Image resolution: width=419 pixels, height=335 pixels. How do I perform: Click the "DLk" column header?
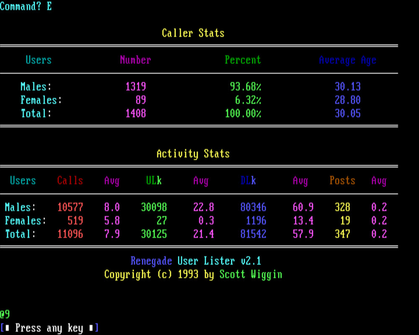(248, 180)
